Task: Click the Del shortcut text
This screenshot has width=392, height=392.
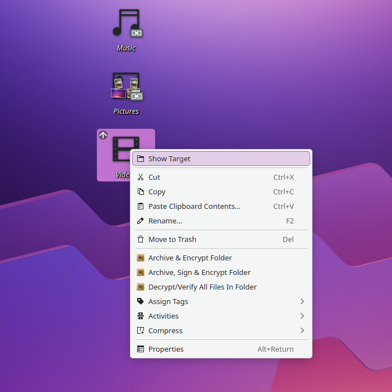Action: click(288, 239)
